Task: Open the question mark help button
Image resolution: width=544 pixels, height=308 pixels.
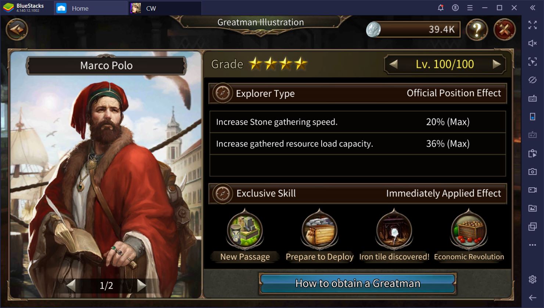Action: point(477,30)
